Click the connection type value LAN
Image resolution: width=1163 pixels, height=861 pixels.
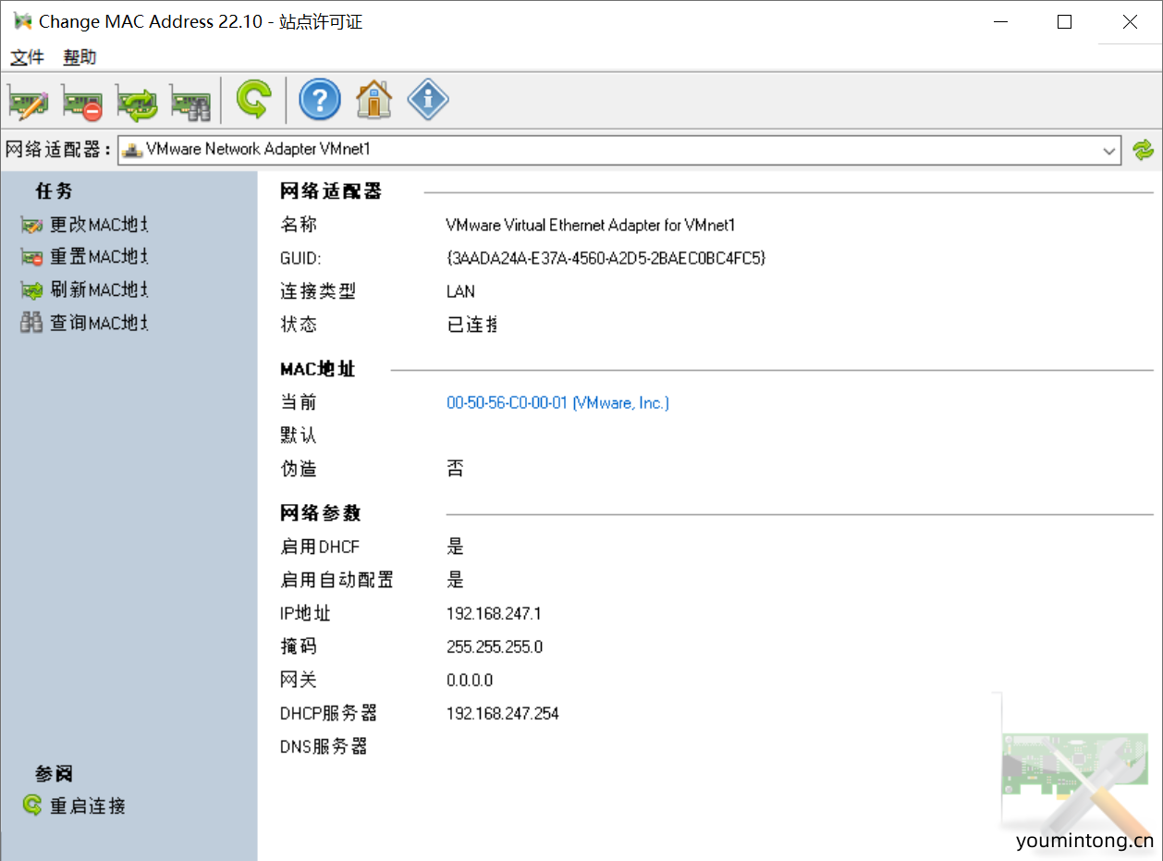[x=460, y=291]
